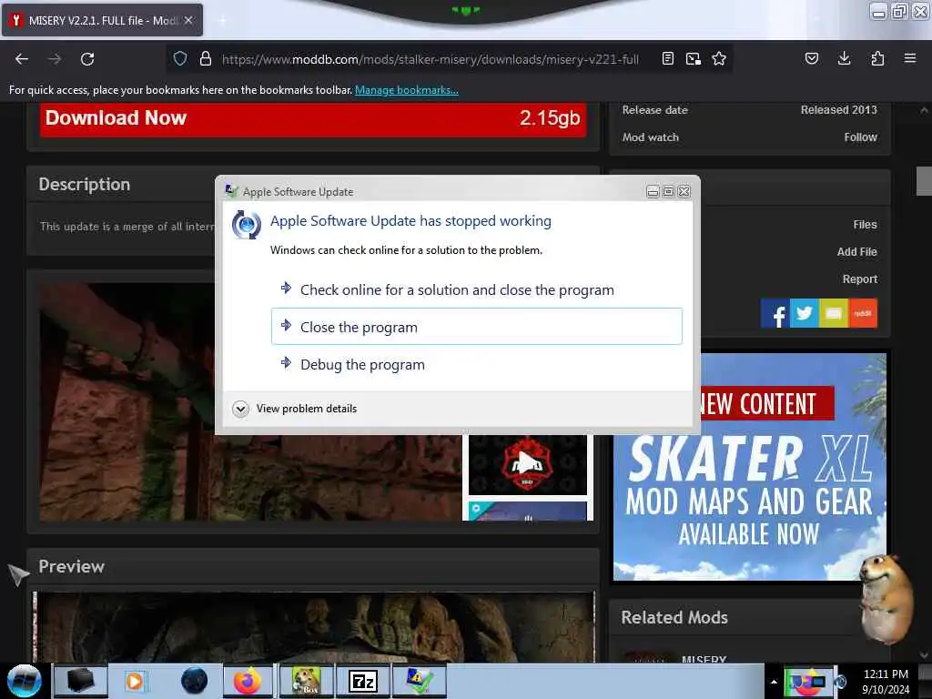Share the mod on Reddit
The width and height of the screenshot is (932, 699).
863,313
